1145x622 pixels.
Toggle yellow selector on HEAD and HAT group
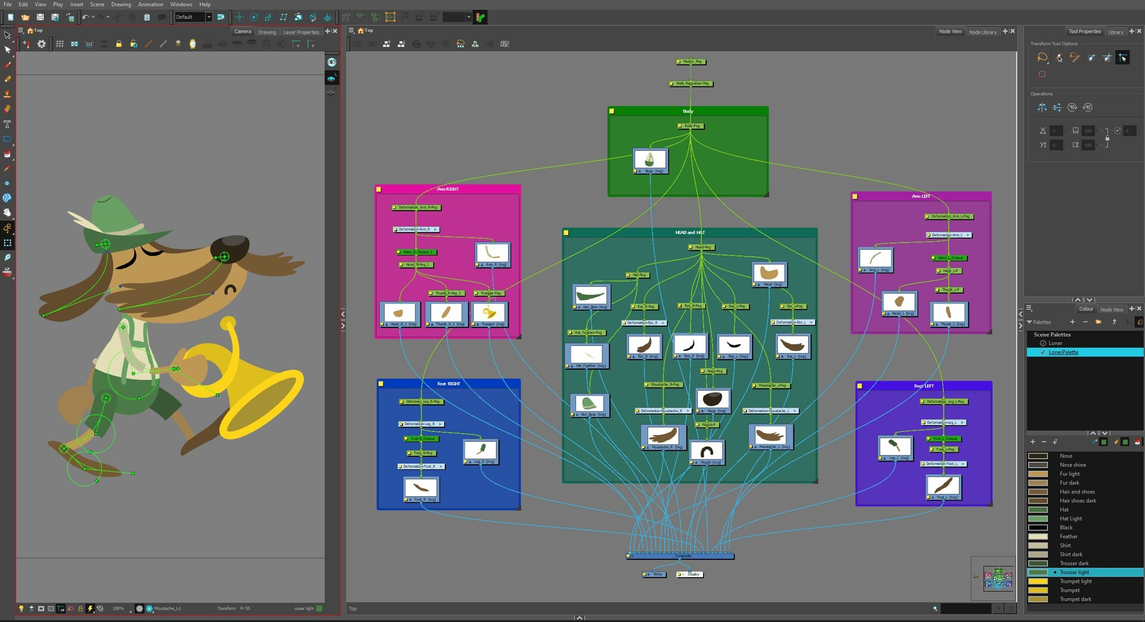pyautogui.click(x=566, y=233)
